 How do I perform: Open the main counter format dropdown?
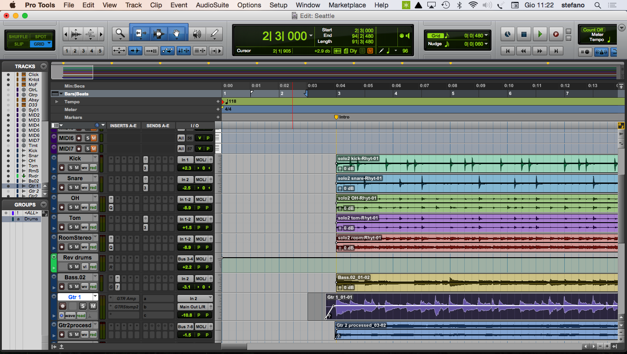tap(311, 36)
